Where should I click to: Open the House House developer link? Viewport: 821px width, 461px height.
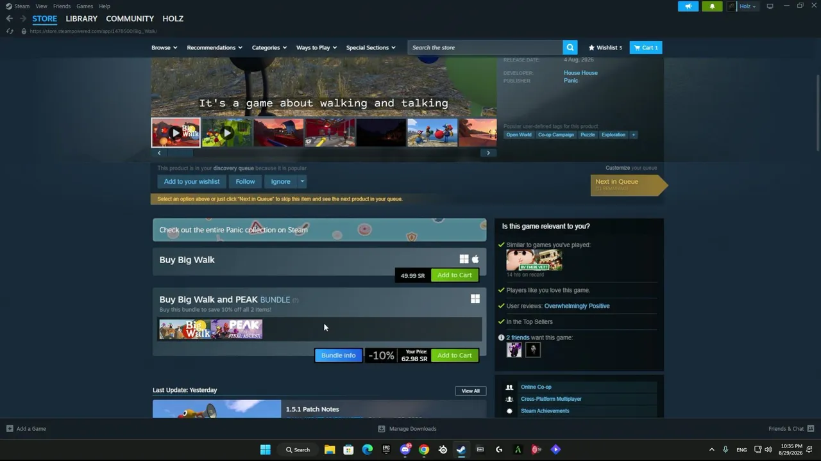point(580,73)
